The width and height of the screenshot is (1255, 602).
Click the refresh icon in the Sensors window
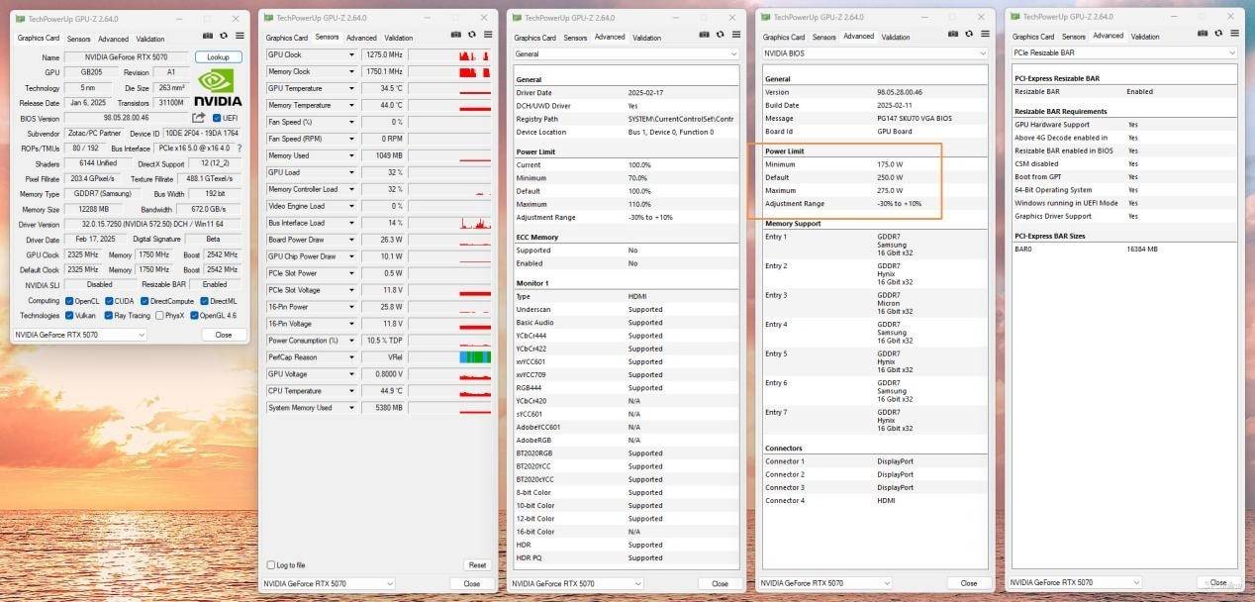[472, 35]
